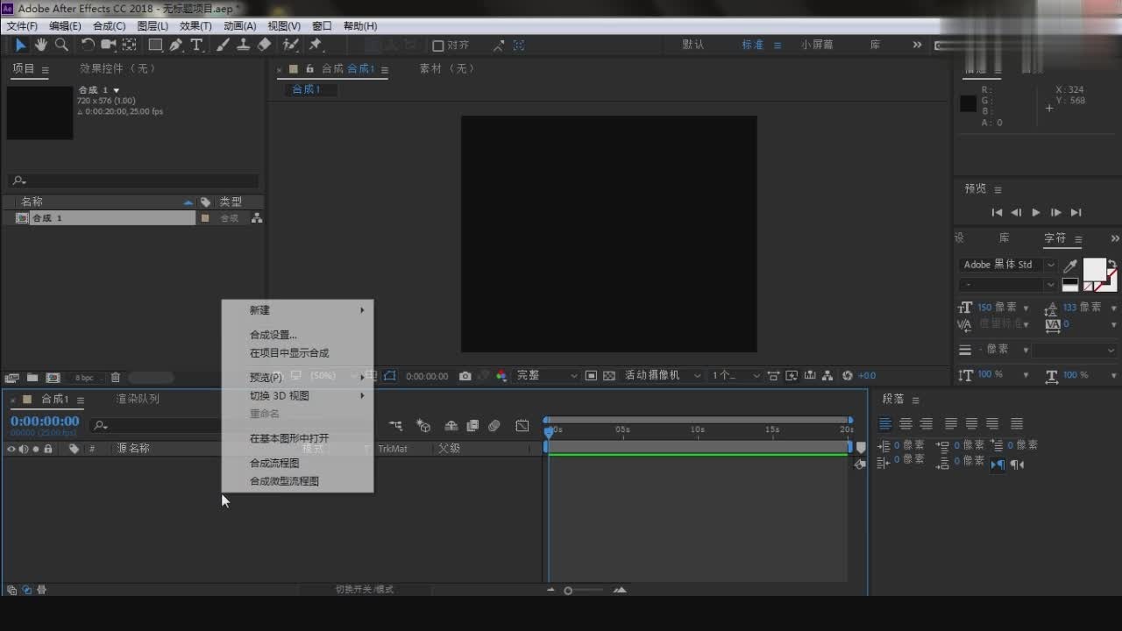Open the 效果(T) menu
The image size is (1122, 631).
[195, 26]
